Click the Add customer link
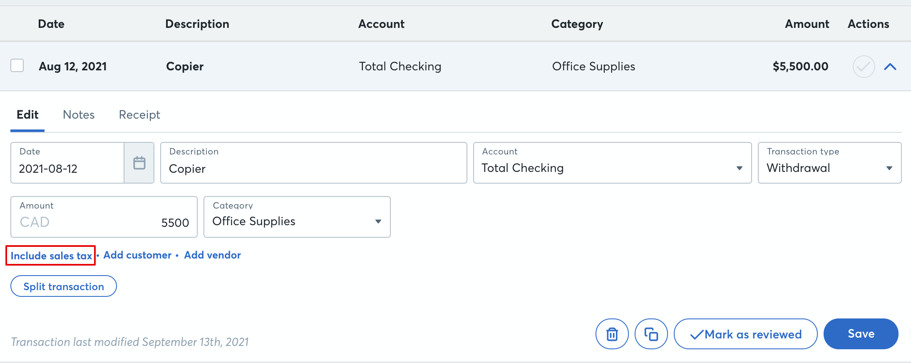The width and height of the screenshot is (911, 363). (x=137, y=255)
